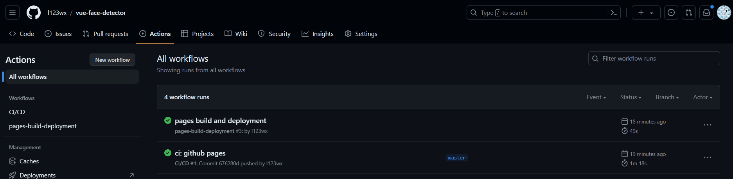
Task: Focus the Filter workflow runs field
Action: tap(654, 59)
